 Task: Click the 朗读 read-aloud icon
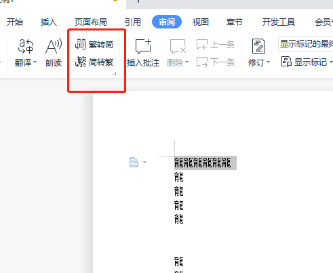[x=54, y=46]
